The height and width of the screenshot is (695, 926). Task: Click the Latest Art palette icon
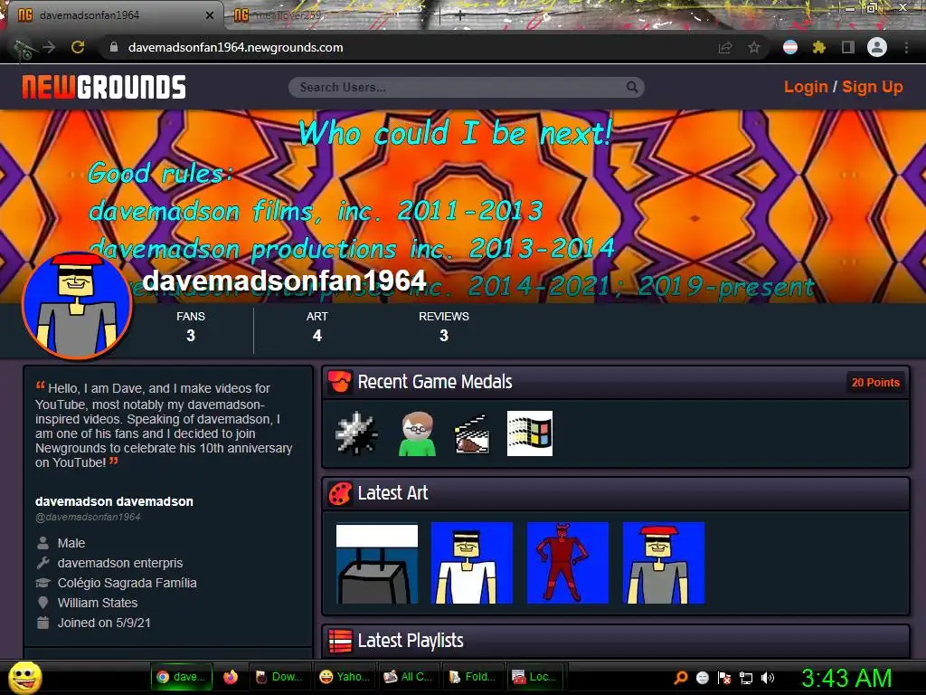(340, 493)
